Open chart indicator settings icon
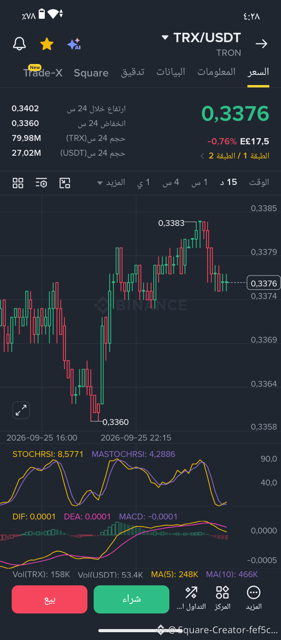 click(x=41, y=183)
